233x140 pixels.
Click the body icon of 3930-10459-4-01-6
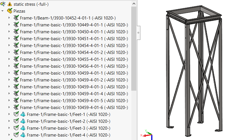point(16,107)
